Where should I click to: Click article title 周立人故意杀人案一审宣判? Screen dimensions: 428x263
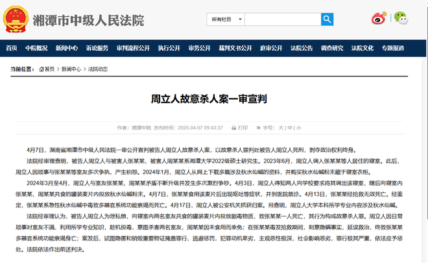(x=209, y=99)
